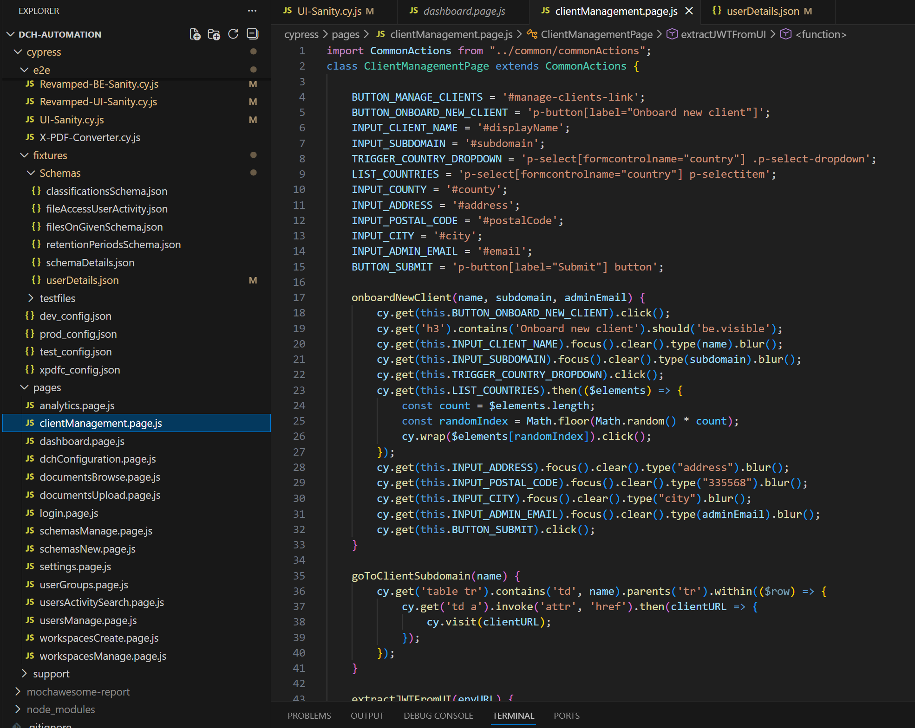Switch to the userDetails.json tab
The width and height of the screenshot is (915, 728).
coord(763,11)
